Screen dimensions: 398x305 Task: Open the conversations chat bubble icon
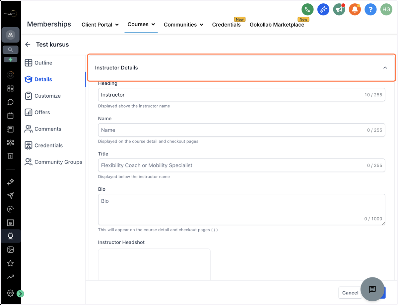[x=11, y=102]
